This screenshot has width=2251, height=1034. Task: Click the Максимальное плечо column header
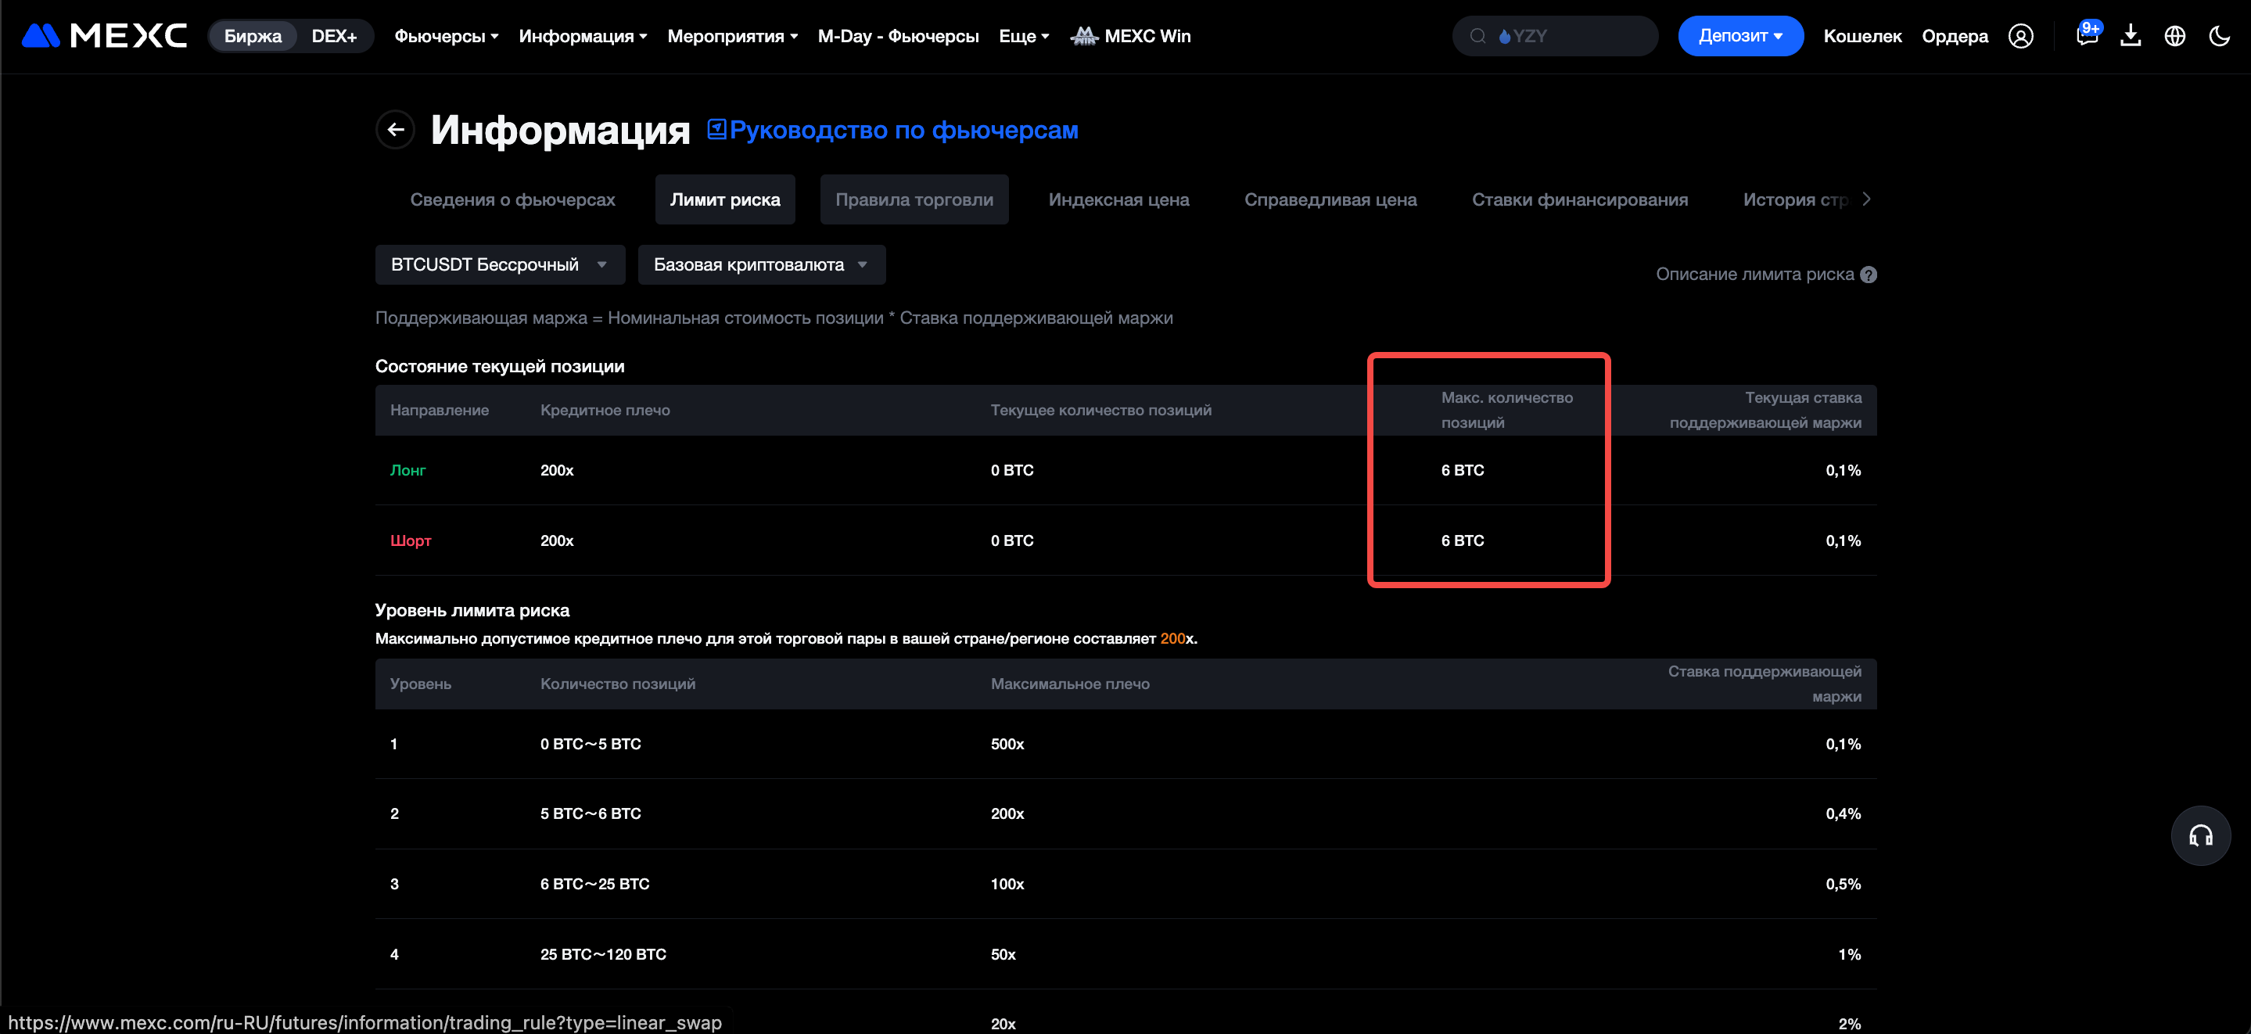click(x=1069, y=684)
